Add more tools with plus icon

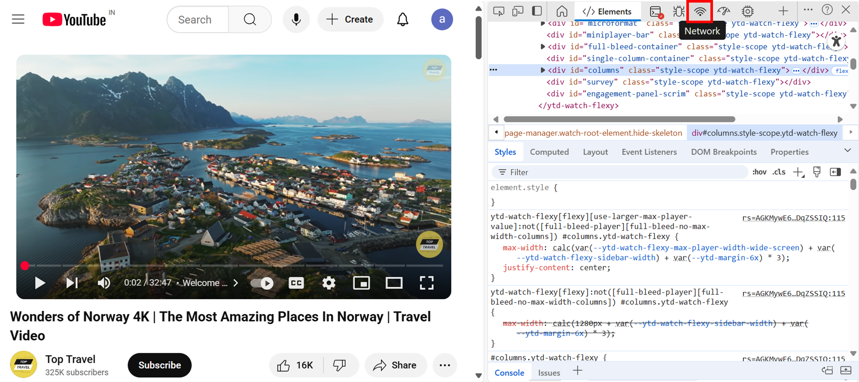pos(783,11)
